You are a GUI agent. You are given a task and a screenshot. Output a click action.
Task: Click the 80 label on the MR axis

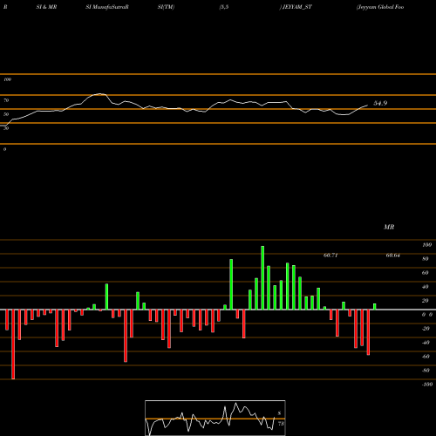[x=426, y=259]
